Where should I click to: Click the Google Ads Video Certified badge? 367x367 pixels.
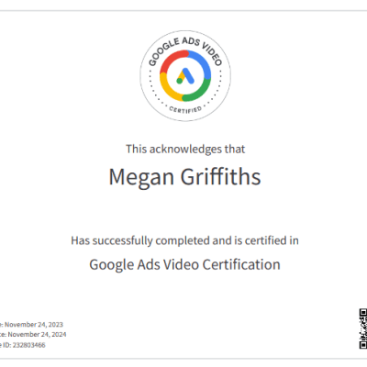(x=185, y=76)
